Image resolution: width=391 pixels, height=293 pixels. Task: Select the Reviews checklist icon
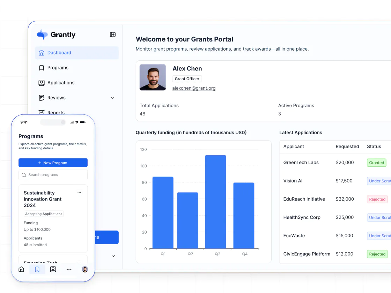tap(42, 98)
